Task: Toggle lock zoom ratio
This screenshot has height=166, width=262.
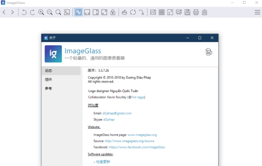Action: [x=113, y=12]
